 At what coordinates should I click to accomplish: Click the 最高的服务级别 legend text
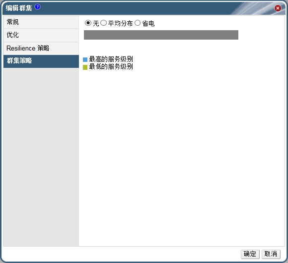pyautogui.click(x=111, y=59)
